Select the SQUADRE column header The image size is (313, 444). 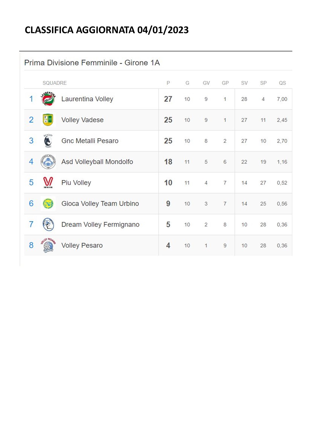[55, 83]
